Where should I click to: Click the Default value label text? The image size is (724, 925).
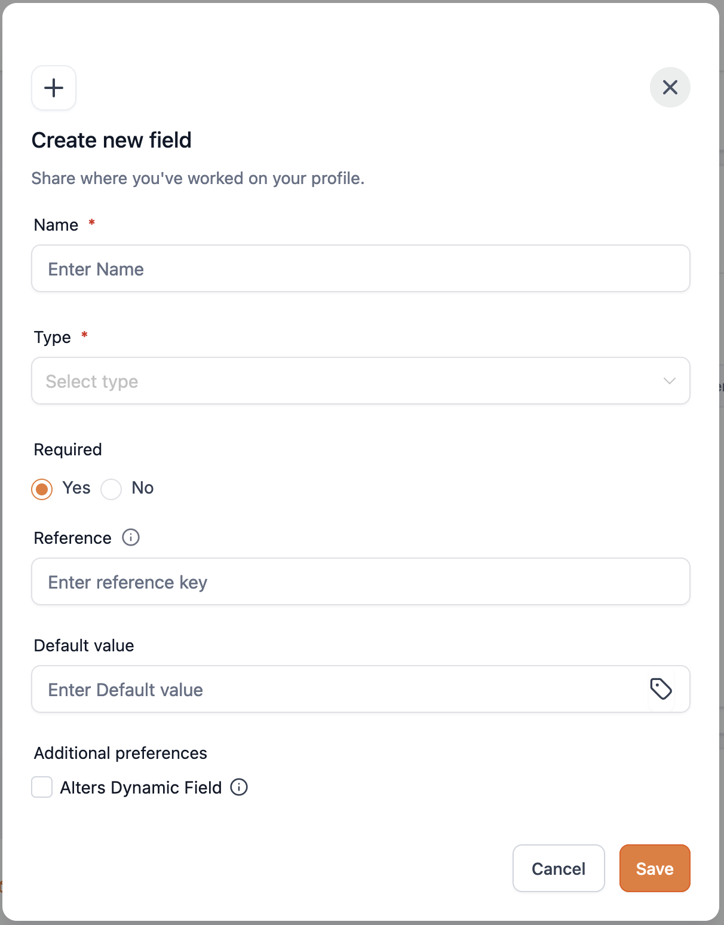(84, 646)
